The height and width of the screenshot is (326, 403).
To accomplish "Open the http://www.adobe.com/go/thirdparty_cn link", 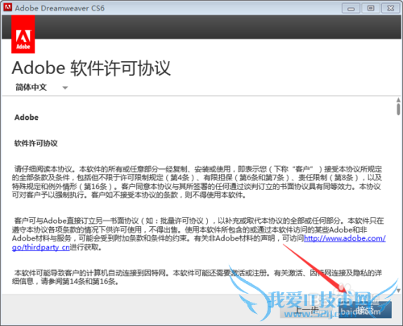I will (x=345, y=238).
